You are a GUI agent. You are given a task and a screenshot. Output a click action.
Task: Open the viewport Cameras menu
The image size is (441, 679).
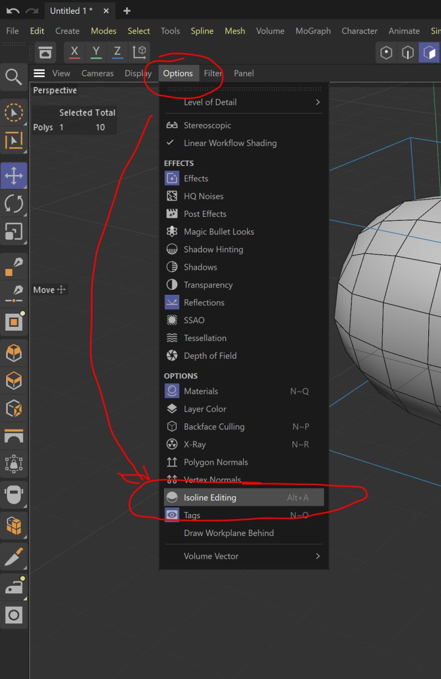coord(98,73)
